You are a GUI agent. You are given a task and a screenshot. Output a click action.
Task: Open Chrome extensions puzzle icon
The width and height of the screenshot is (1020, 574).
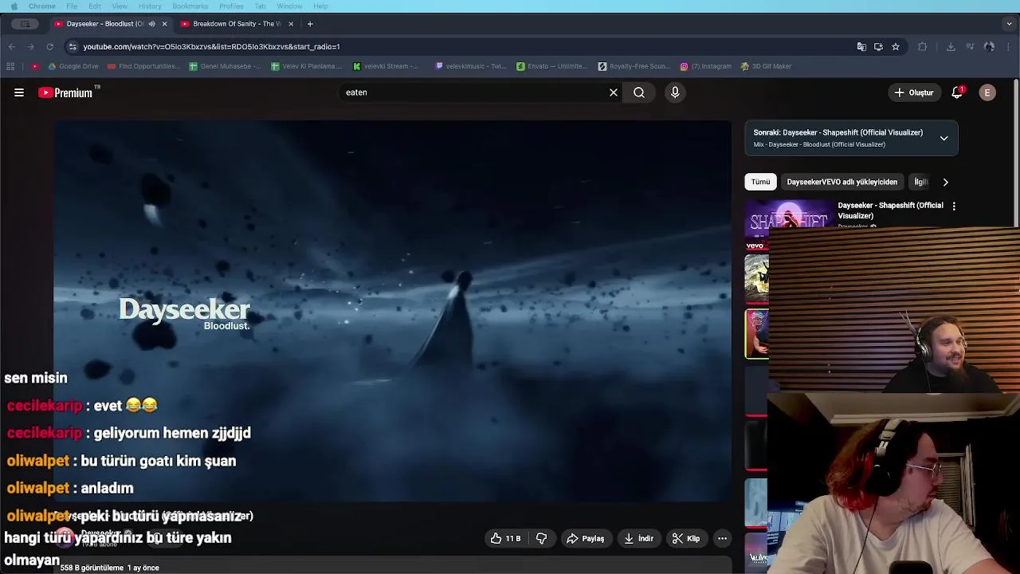click(x=923, y=46)
